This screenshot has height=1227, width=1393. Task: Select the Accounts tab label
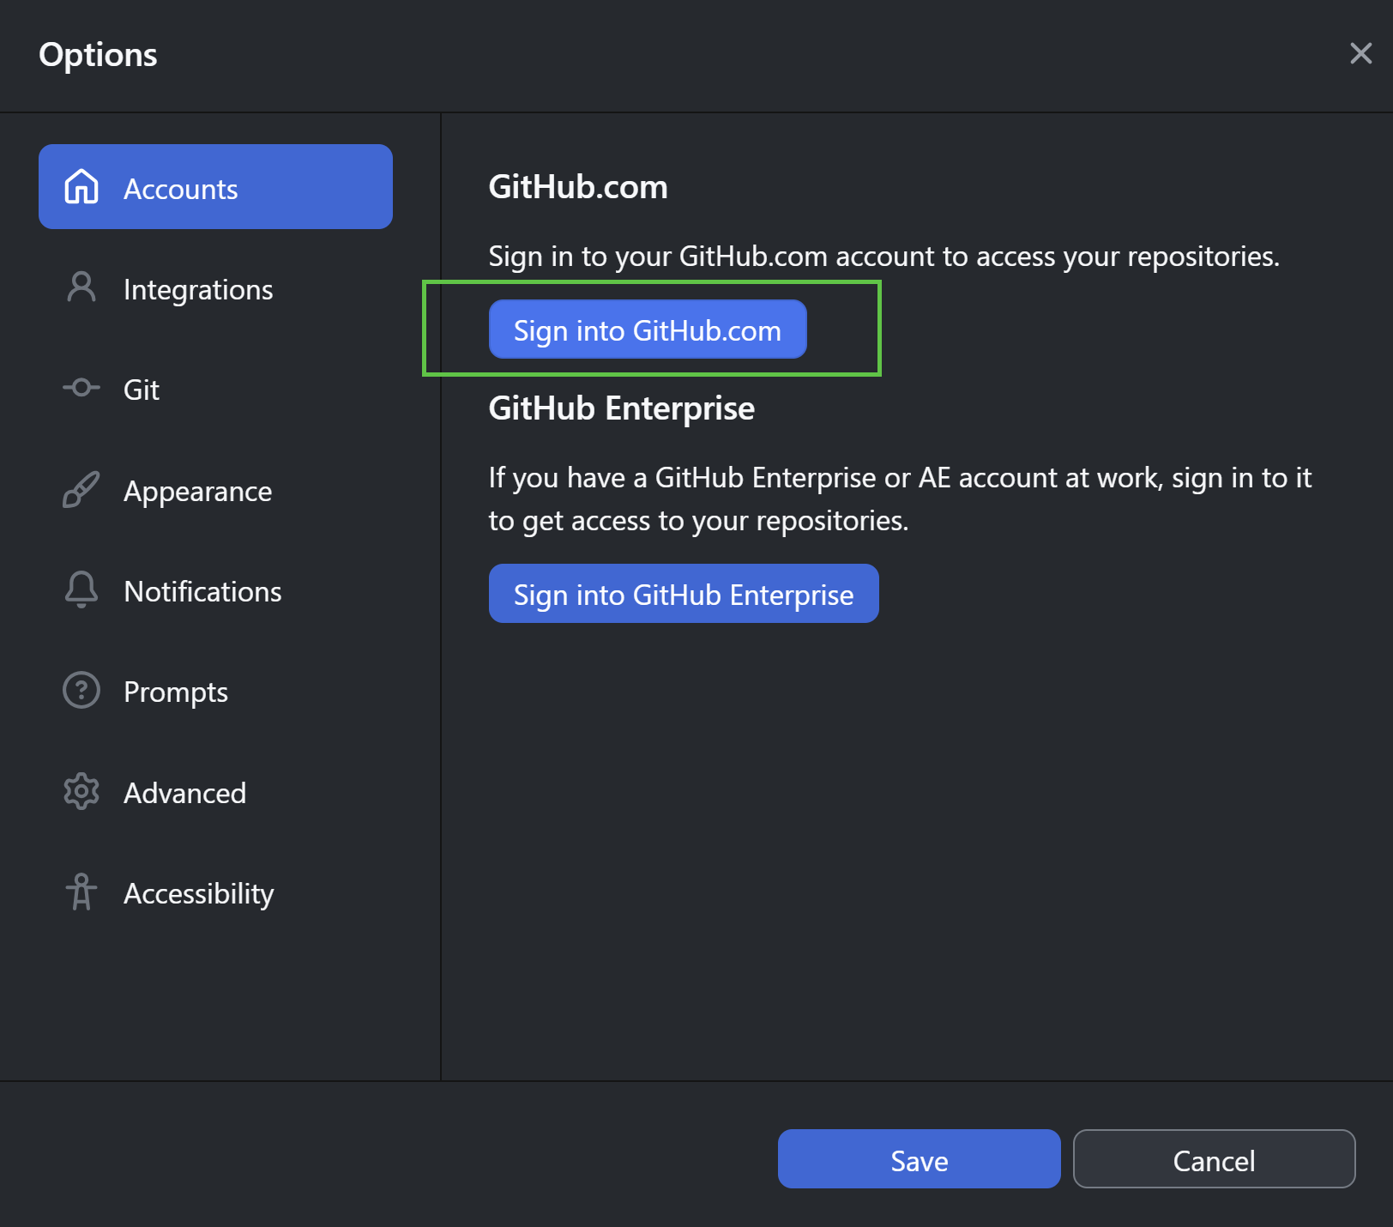181,189
